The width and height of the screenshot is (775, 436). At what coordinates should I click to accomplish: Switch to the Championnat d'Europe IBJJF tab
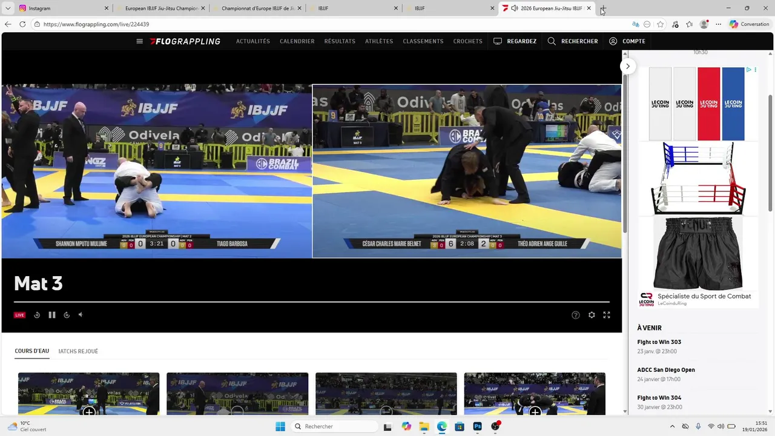click(x=257, y=8)
